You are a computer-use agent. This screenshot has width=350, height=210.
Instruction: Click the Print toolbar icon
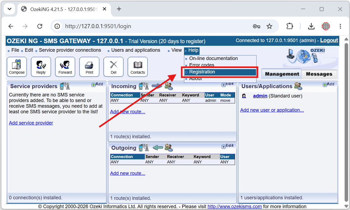pos(89,67)
